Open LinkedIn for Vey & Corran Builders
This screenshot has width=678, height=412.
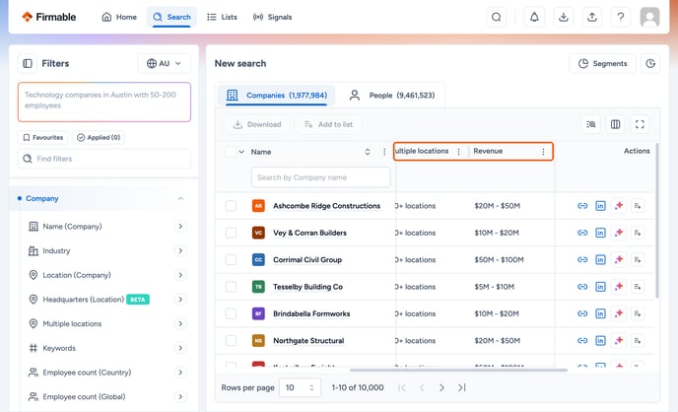pos(600,233)
